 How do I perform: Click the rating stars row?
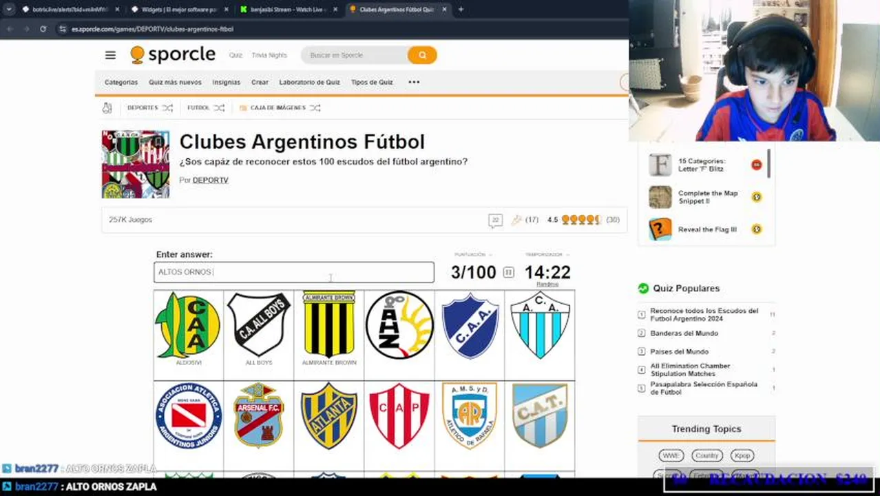(x=582, y=220)
